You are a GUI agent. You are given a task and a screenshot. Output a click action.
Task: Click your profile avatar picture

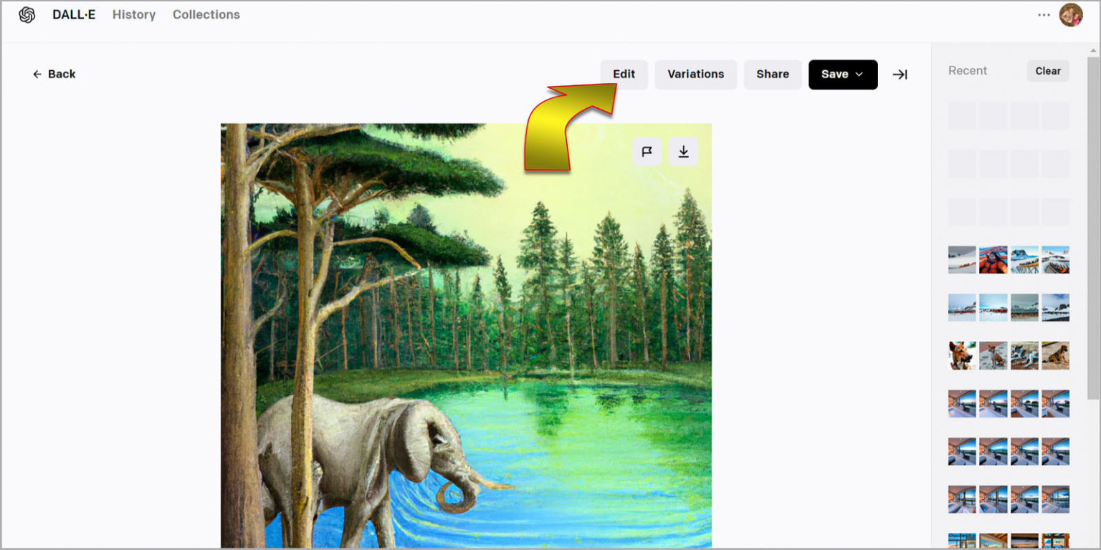(x=1071, y=14)
